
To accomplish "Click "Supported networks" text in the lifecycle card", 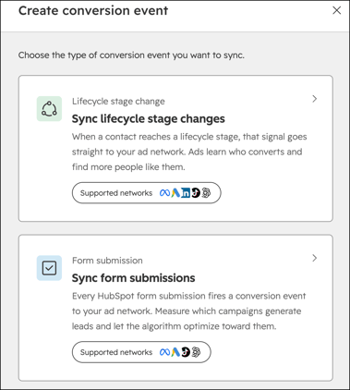I will pyautogui.click(x=116, y=193).
